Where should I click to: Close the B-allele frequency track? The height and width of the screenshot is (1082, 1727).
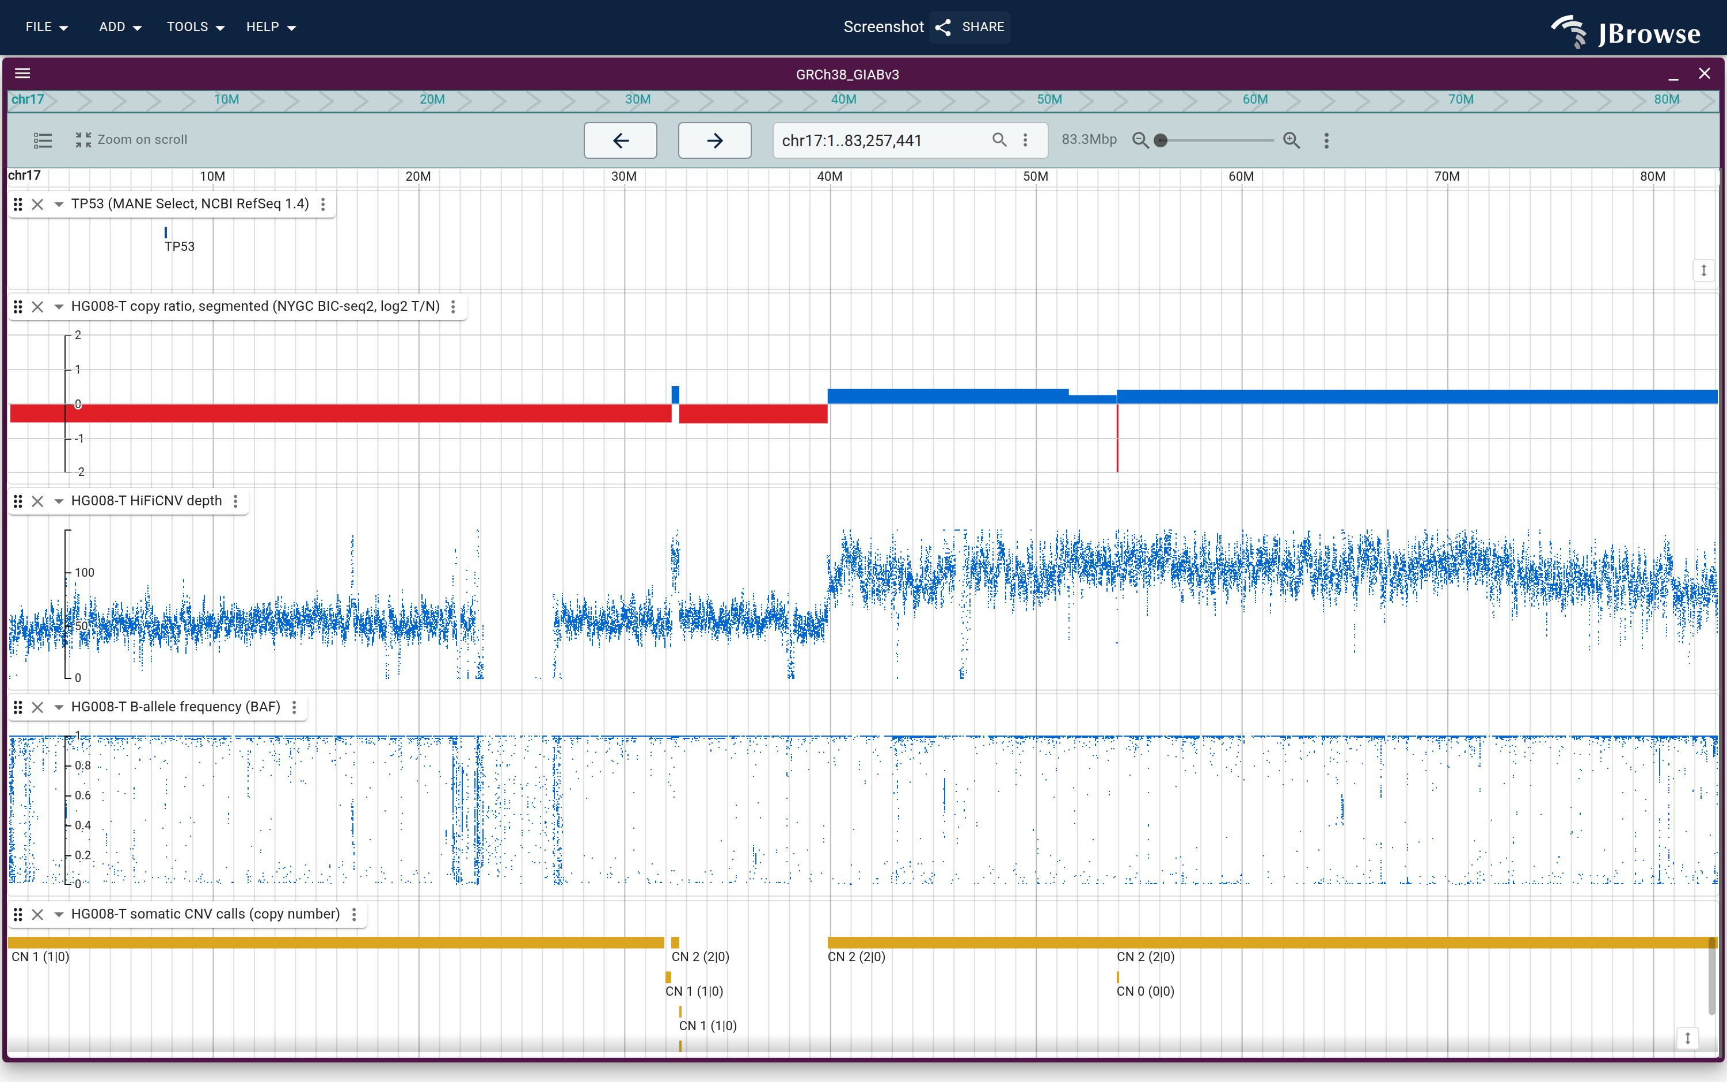pos(38,708)
